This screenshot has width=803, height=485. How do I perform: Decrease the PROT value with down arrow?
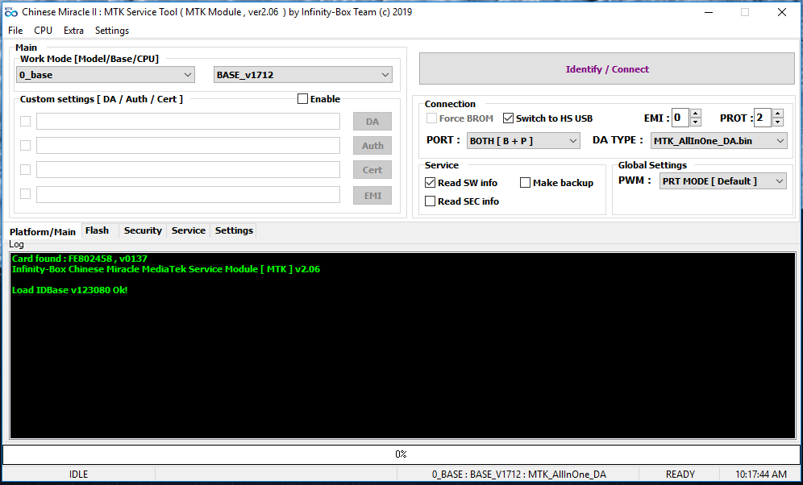tap(778, 122)
